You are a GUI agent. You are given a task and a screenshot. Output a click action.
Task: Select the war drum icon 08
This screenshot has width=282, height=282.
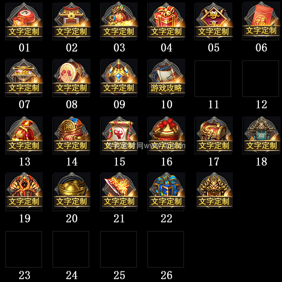(x=71, y=77)
